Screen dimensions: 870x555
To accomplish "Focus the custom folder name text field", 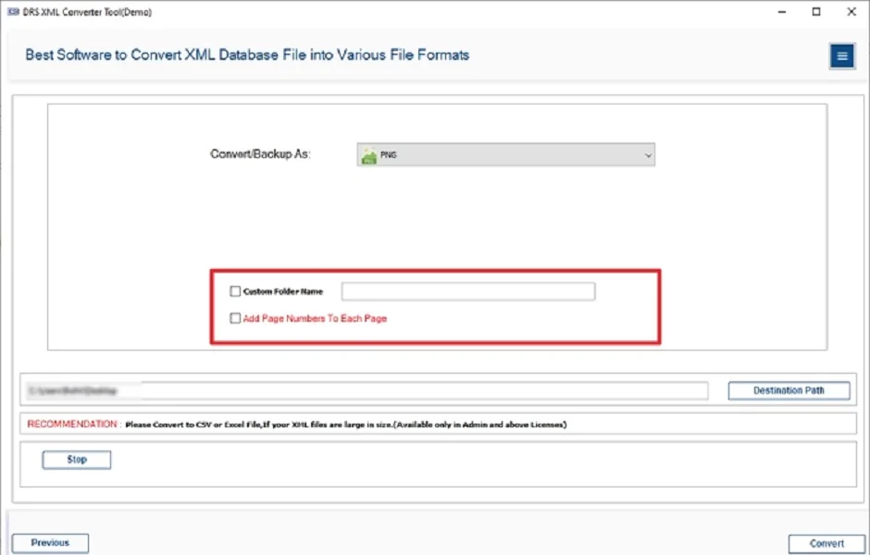I will [467, 291].
